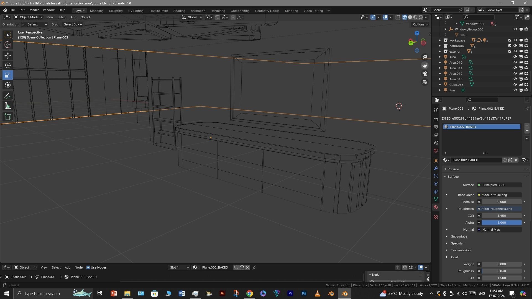Adjust the Alpha 1.000 slider

[x=502, y=223]
